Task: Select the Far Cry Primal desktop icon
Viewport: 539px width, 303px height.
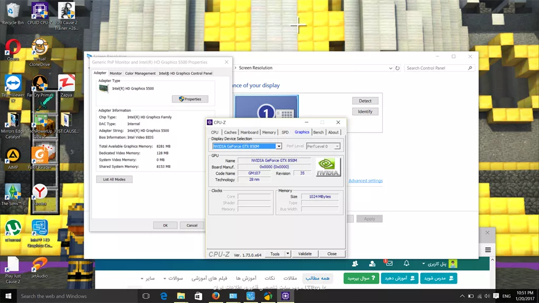Action: (40, 86)
